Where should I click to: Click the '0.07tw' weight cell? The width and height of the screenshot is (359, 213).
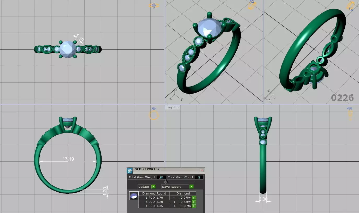pos(185,198)
